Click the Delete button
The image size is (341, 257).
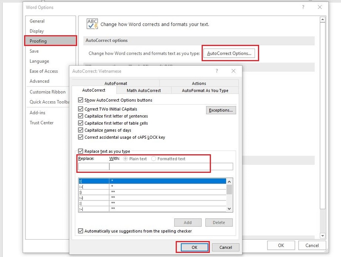219,223
